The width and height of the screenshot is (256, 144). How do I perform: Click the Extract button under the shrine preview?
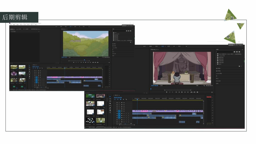point(194,92)
